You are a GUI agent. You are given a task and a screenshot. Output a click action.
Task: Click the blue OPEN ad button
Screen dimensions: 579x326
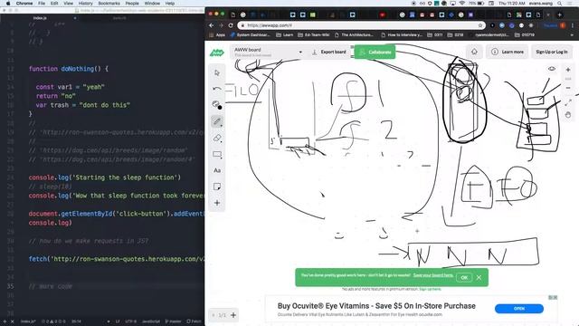pos(519,308)
